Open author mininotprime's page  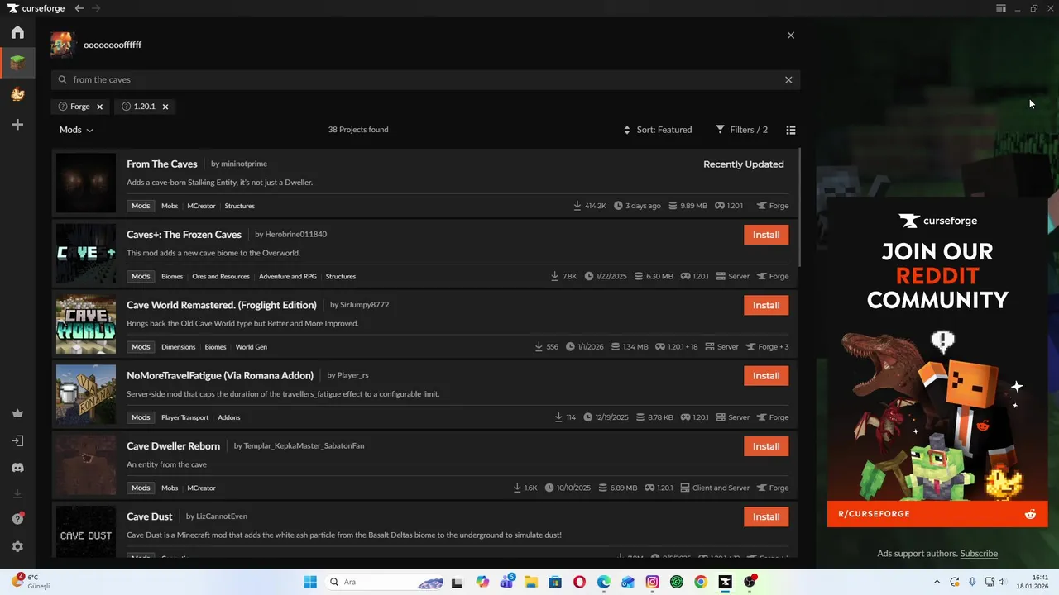244,164
